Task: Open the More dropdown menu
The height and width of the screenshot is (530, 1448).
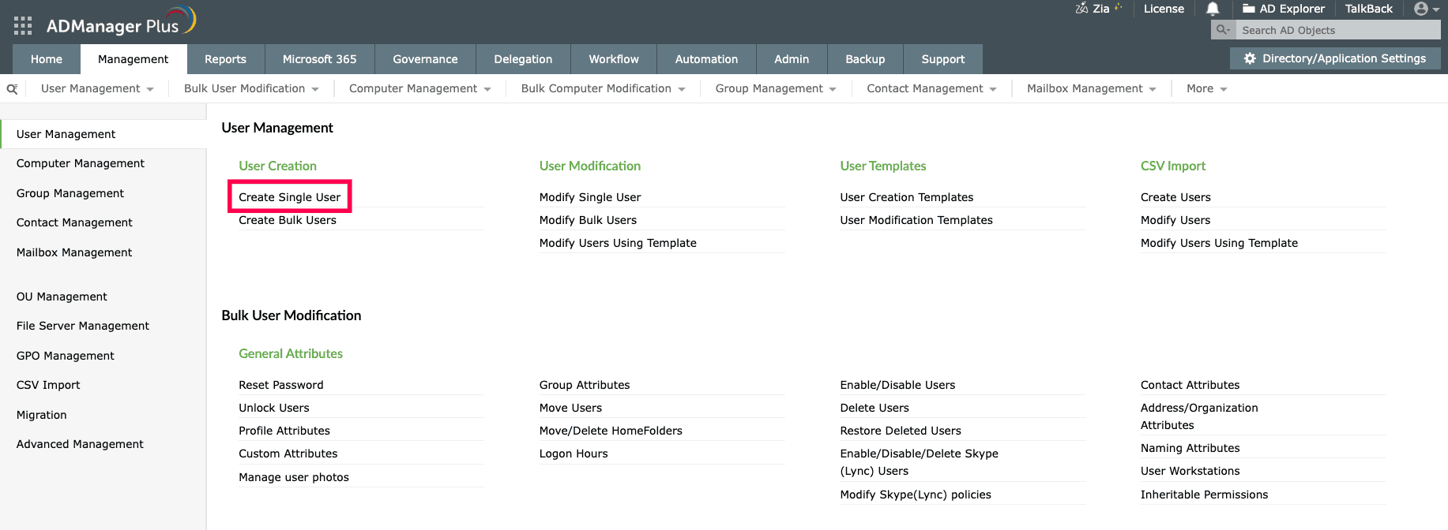Action: click(1206, 89)
